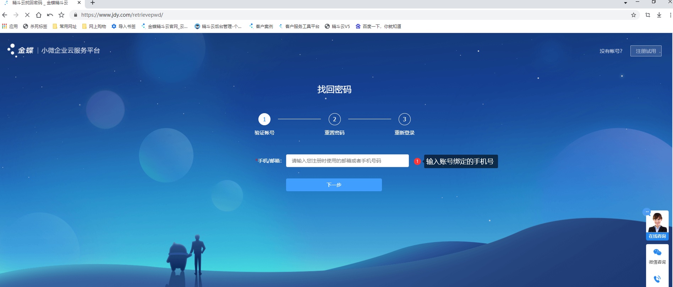
Task: Click the star icon at address bar end
Action: pyautogui.click(x=634, y=15)
